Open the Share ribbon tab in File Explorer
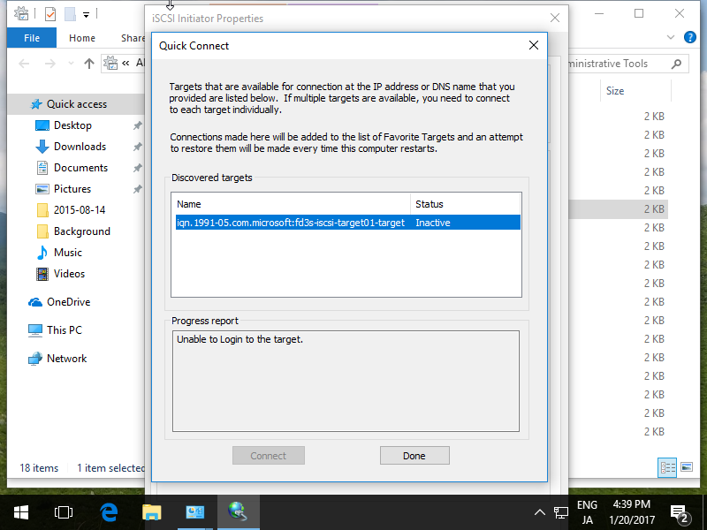 pos(133,38)
